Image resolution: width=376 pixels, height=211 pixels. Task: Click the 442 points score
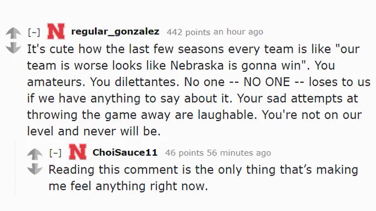coord(189,32)
